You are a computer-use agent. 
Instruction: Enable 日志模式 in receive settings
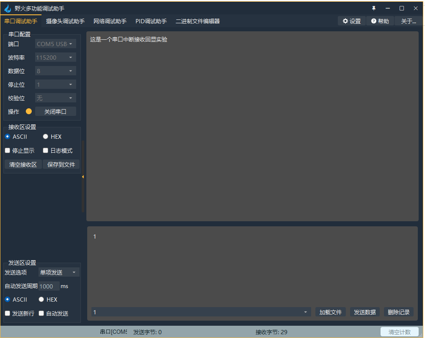45,150
